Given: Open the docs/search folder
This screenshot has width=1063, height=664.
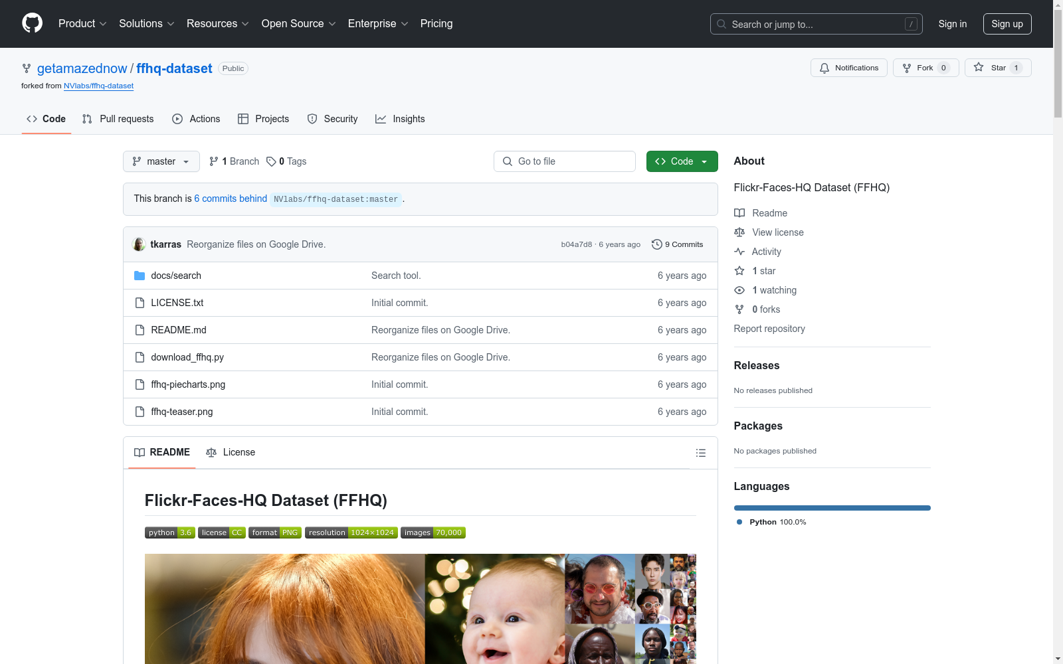Looking at the screenshot, I should point(176,276).
